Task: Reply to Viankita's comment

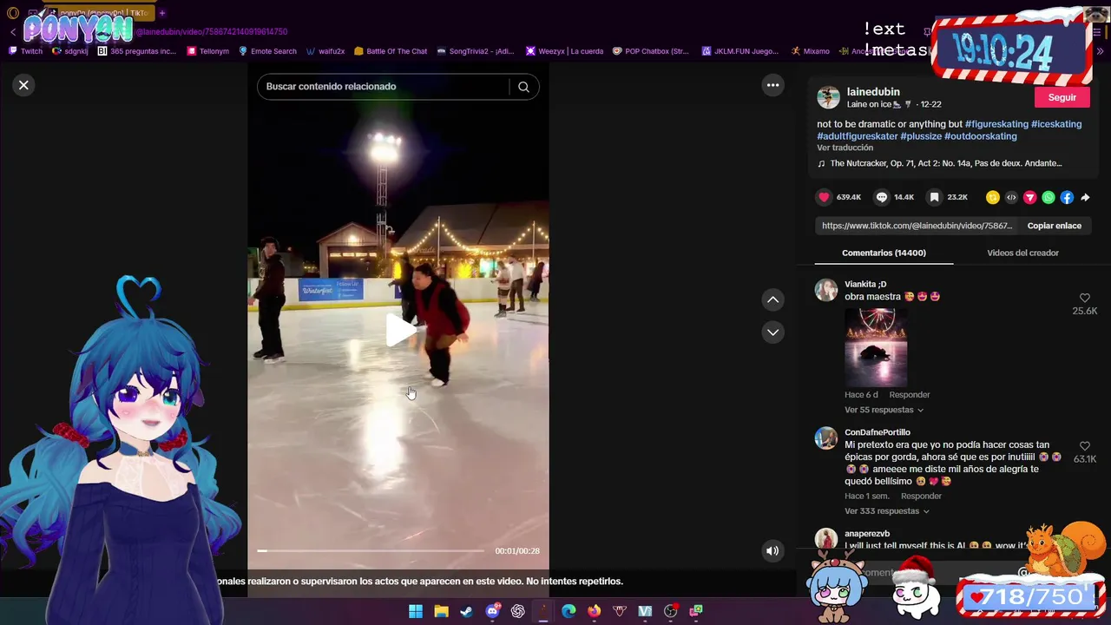Action: tap(909, 395)
